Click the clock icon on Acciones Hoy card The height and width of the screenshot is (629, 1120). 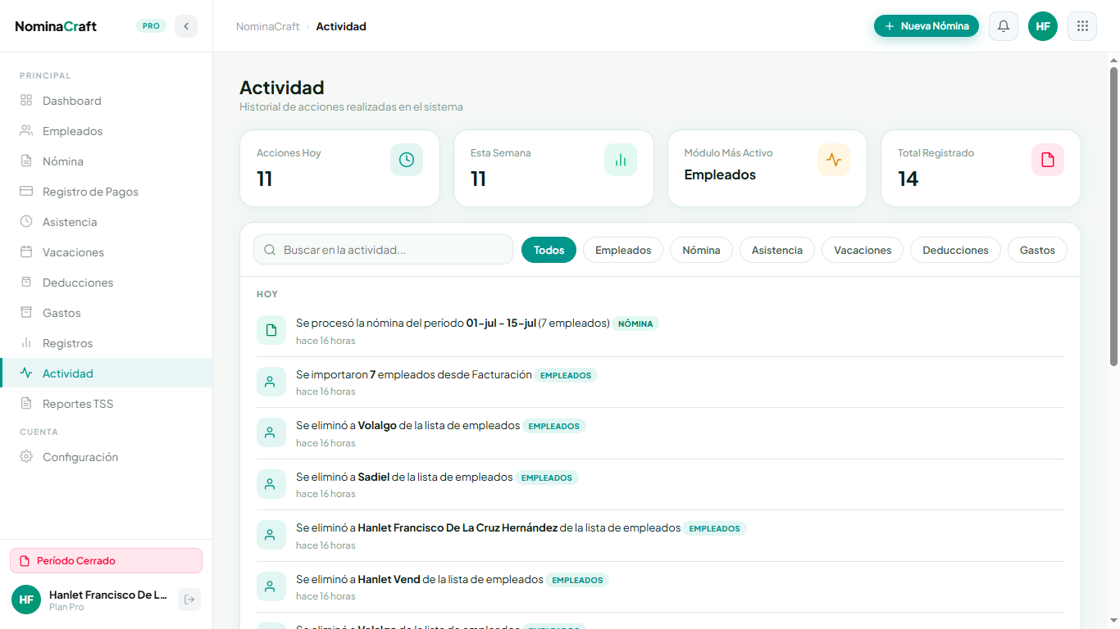(x=407, y=160)
